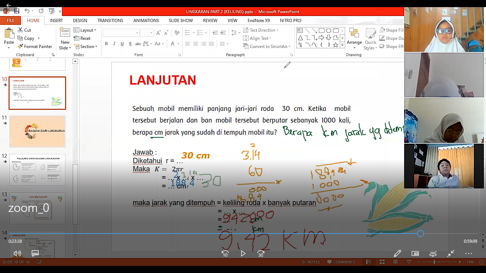486x273 pixels.
Task: Click the Paste clipboard icon
Action: tap(9, 33)
